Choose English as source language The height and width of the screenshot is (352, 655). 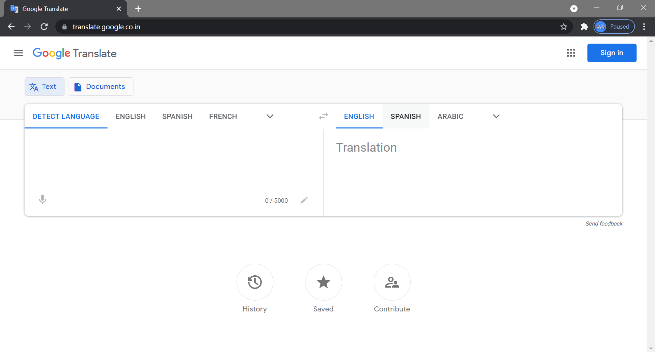pyautogui.click(x=131, y=117)
